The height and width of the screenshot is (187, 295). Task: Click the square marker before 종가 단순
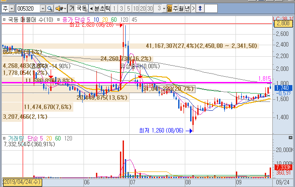[59, 19]
